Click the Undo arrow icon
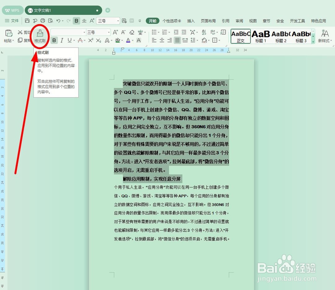The height and width of the screenshot is (290, 335). click(58, 20)
